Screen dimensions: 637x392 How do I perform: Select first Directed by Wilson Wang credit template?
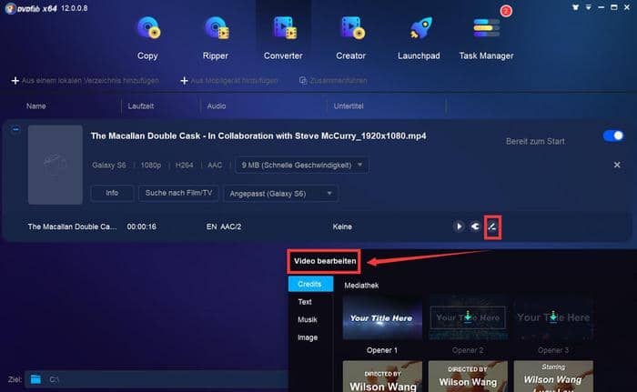pyautogui.click(x=382, y=377)
